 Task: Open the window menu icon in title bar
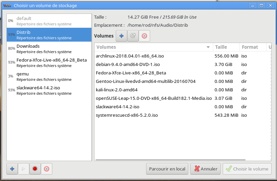(7, 5)
